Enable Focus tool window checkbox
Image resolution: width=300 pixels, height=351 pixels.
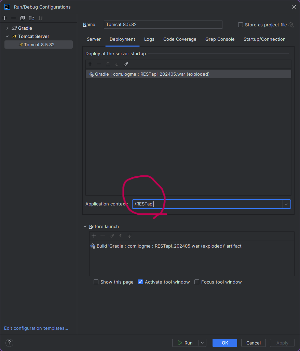pos(196,282)
